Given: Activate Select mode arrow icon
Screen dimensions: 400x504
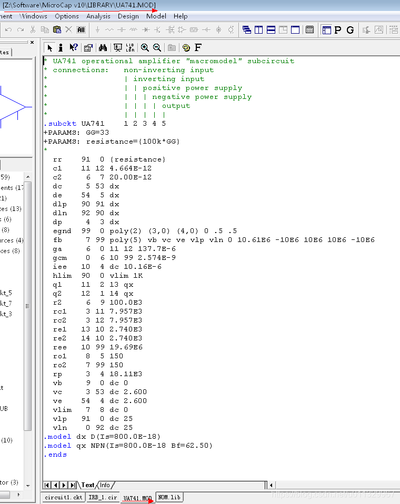Looking at the screenshot, I should [x=49, y=48].
